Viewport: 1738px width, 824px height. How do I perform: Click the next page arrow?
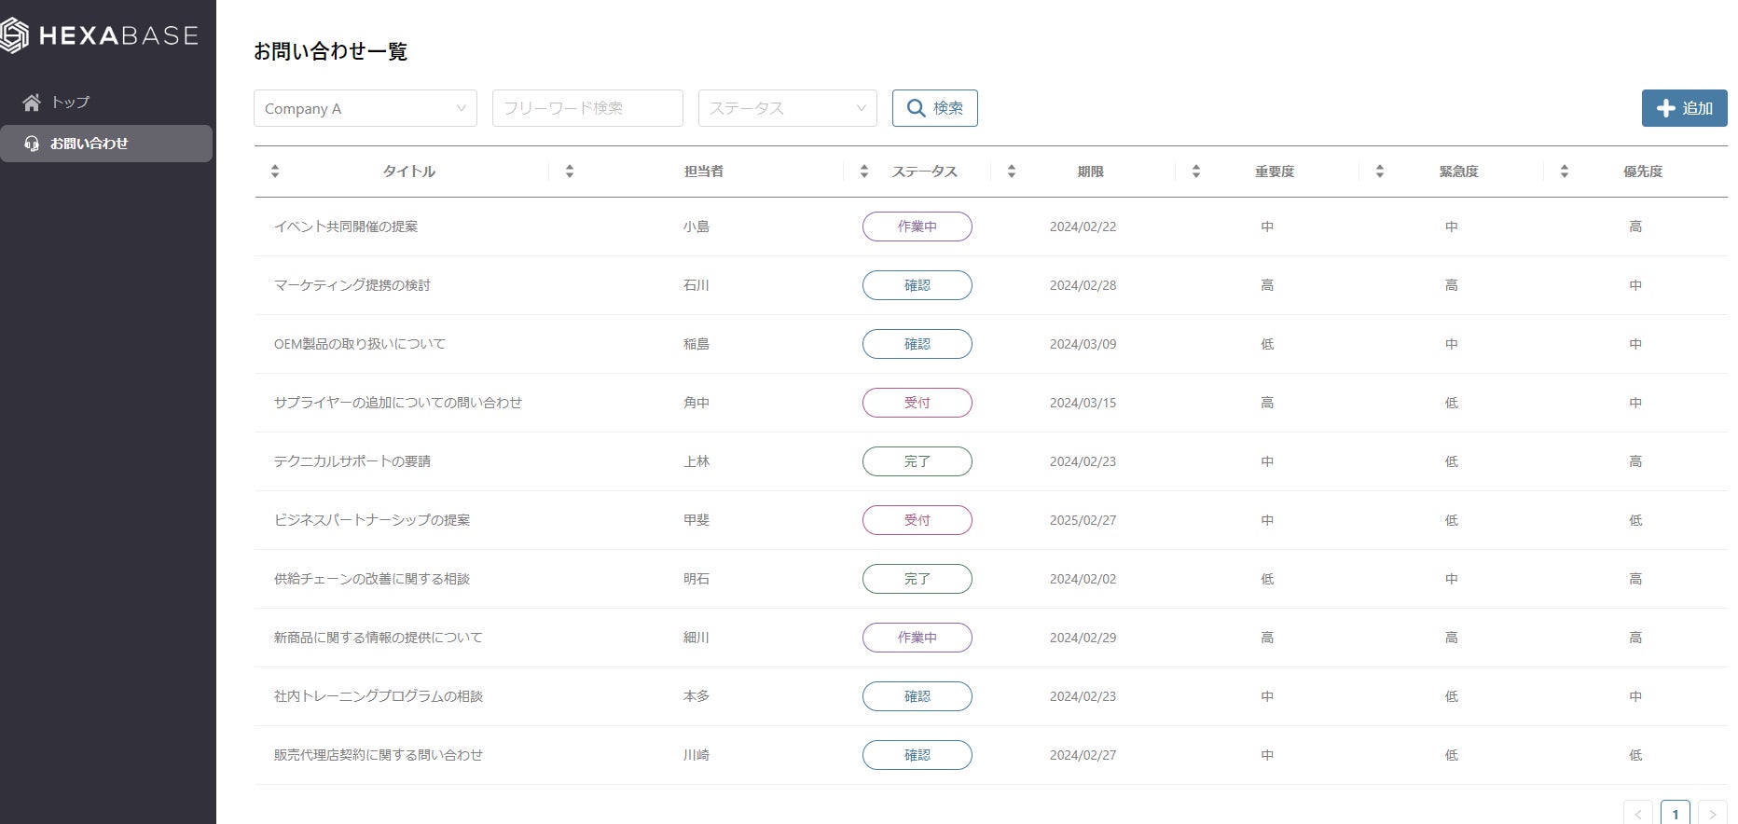point(1712,814)
